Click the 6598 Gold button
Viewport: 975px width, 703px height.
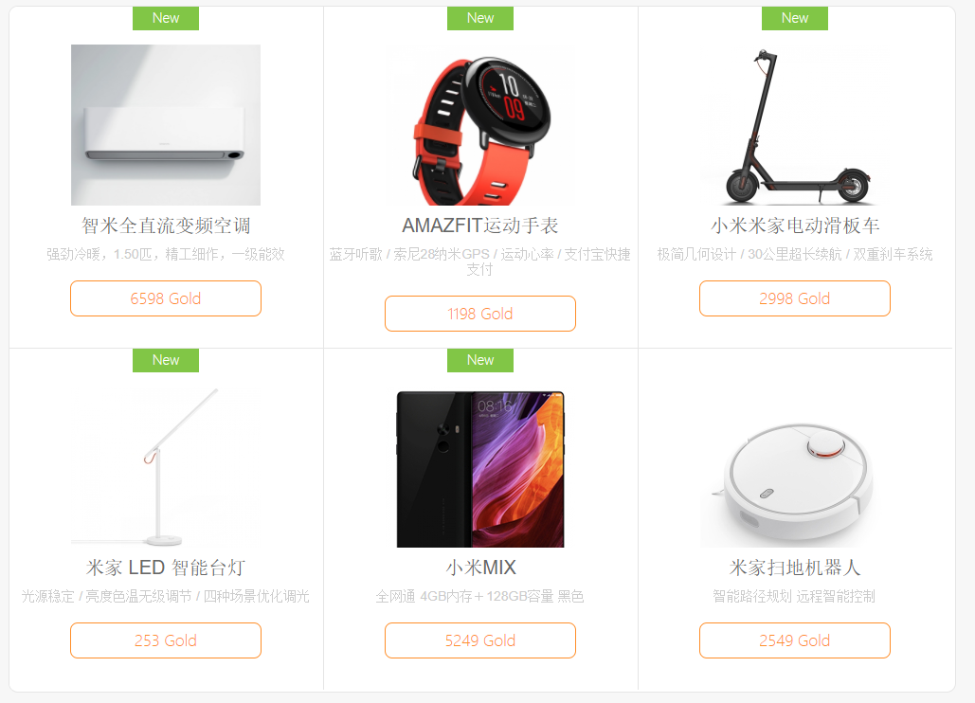tap(166, 298)
